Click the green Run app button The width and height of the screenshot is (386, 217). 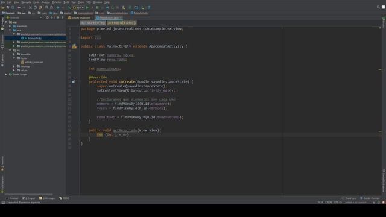(x=87, y=8)
